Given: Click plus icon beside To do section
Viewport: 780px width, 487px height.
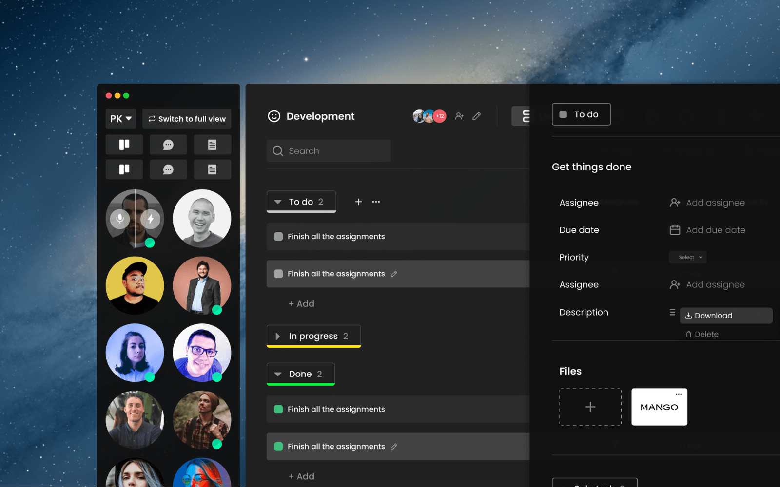Looking at the screenshot, I should tap(358, 202).
